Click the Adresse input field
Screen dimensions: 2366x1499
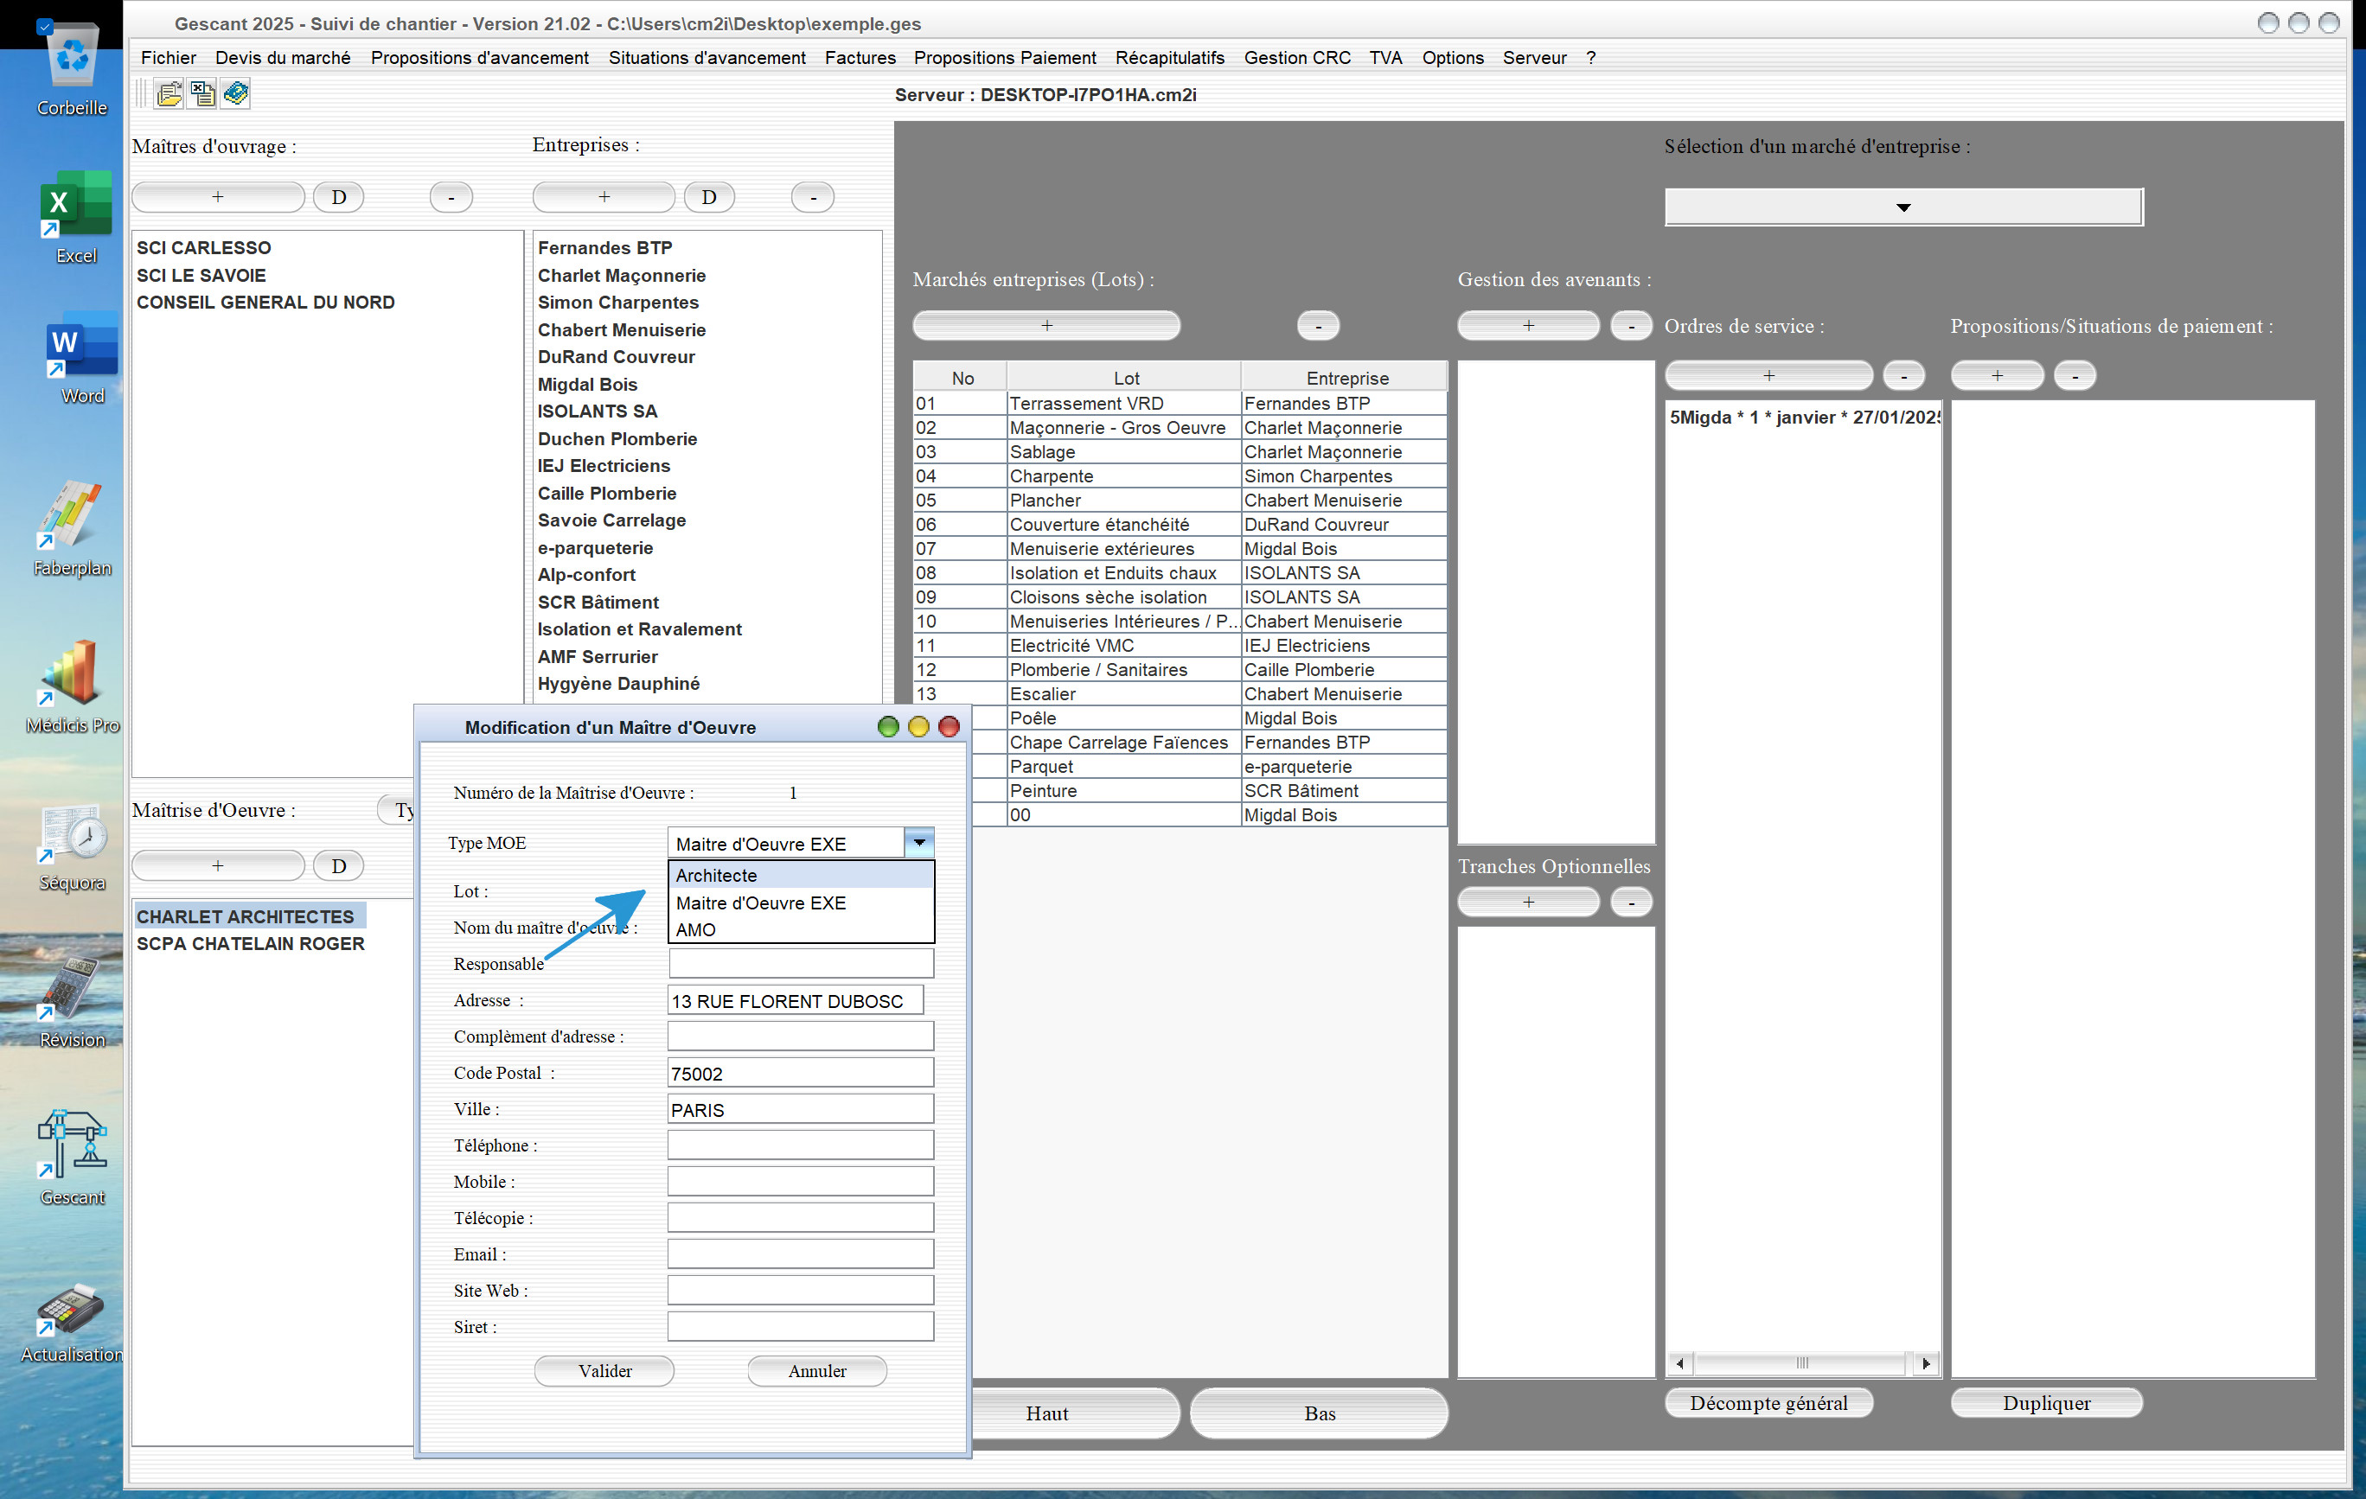coord(795,1001)
